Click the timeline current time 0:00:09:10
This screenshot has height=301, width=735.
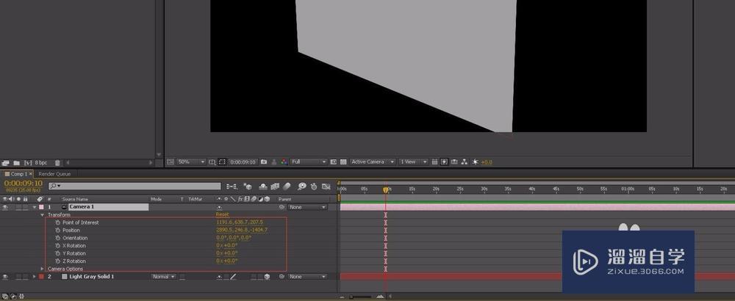click(23, 184)
